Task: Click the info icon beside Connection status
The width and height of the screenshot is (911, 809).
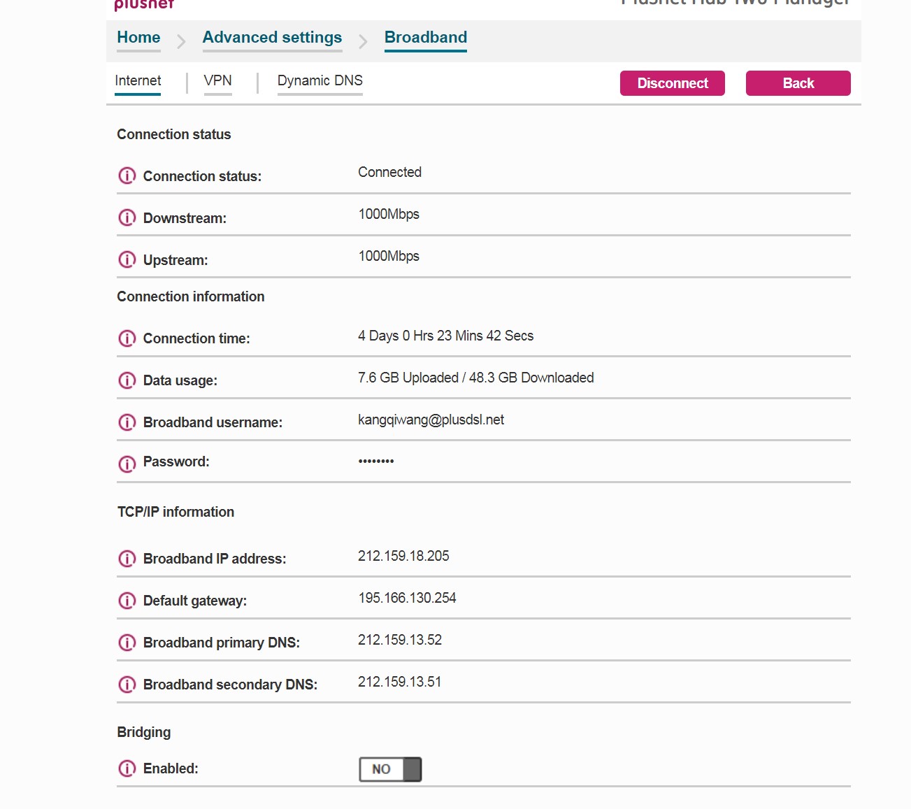Action: [127, 176]
